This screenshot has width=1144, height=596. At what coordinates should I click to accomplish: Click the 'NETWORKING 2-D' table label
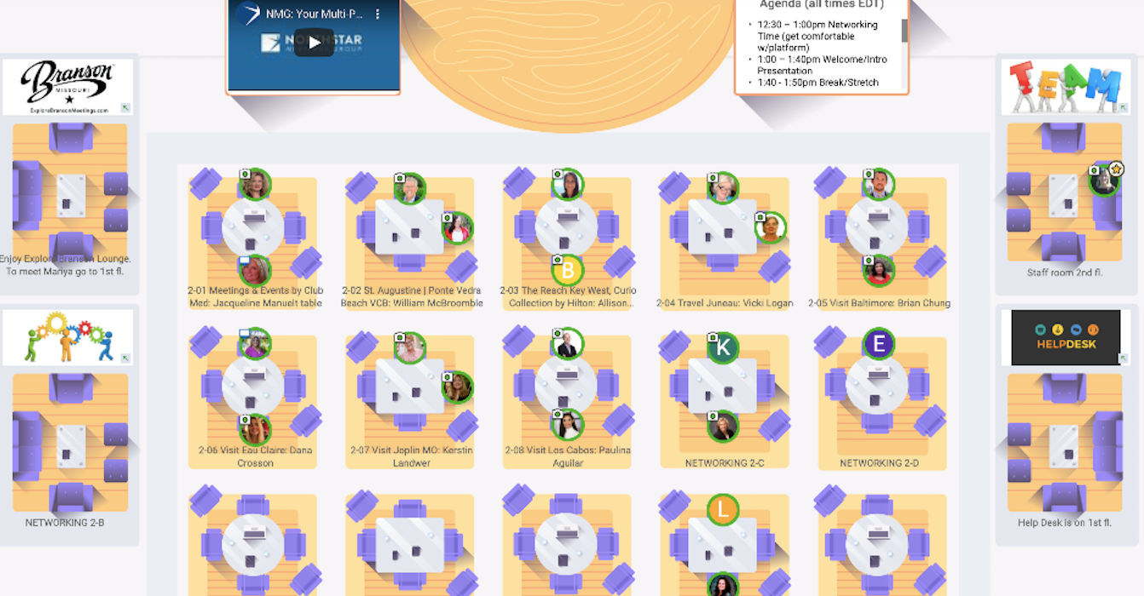coord(879,463)
